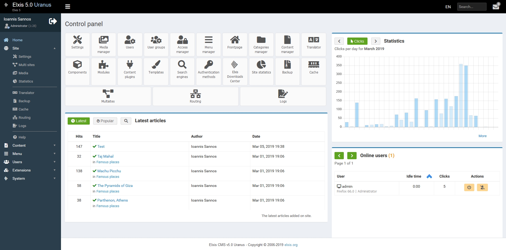Open the Logs control panel tile
The image size is (506, 250).
(283, 96)
